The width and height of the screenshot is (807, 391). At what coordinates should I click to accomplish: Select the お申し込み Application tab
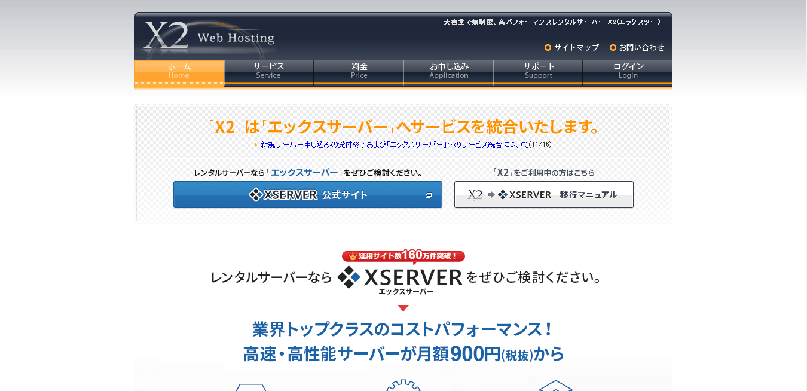(448, 74)
